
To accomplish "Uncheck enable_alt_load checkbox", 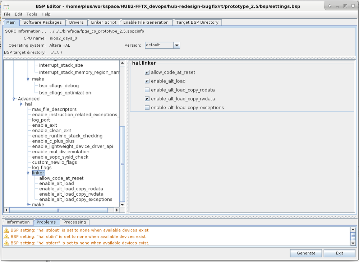I will 147,81.
